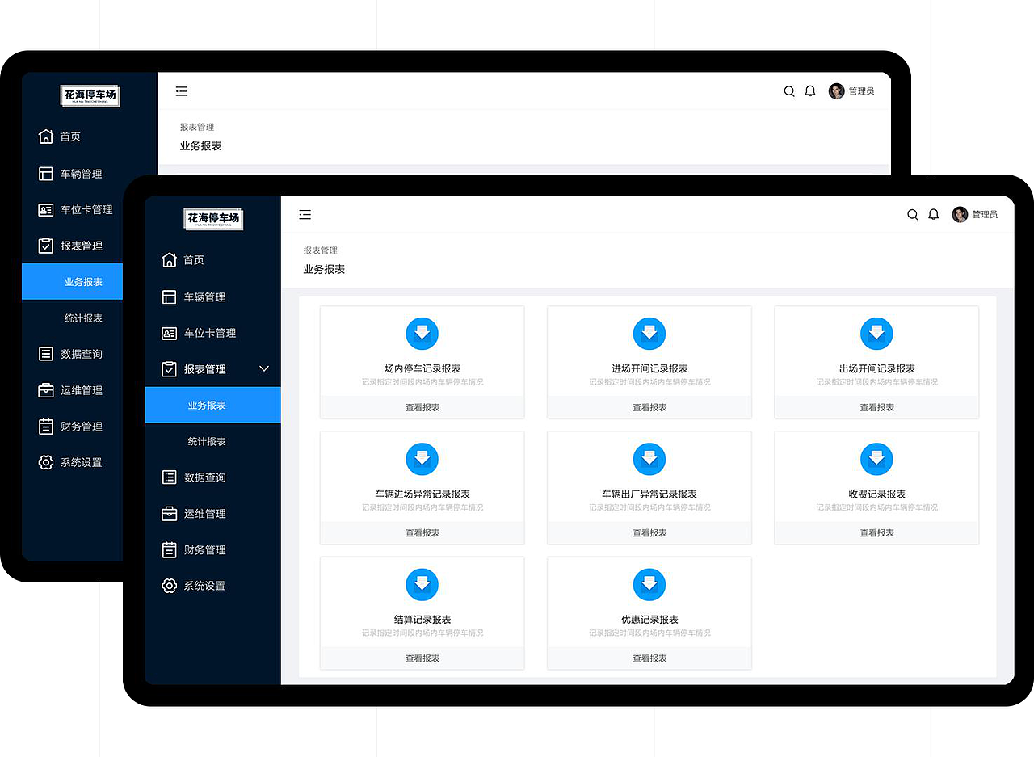Click 查看报表 on 优惠记录报表 card

coord(649,658)
